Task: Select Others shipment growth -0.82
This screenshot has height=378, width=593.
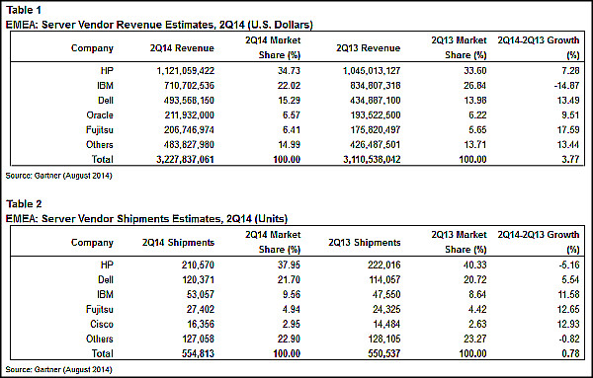Action: pyautogui.click(x=569, y=339)
